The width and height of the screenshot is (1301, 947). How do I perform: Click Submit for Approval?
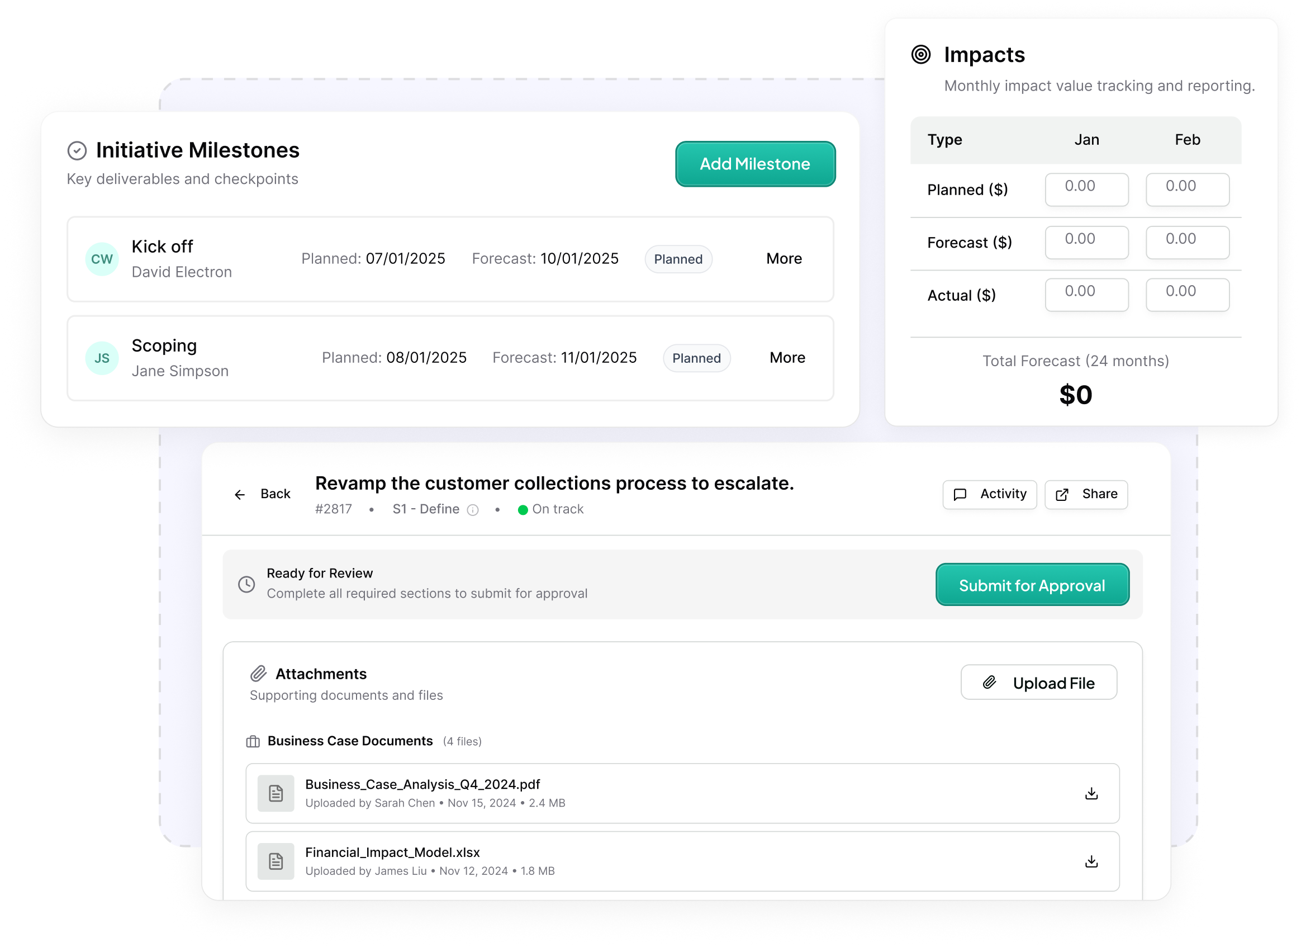(x=1032, y=585)
